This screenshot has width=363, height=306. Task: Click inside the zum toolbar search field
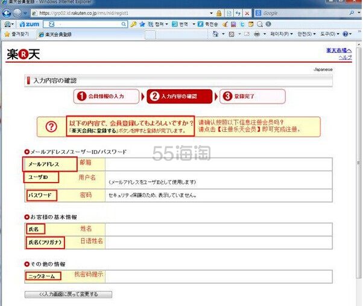[85, 24]
